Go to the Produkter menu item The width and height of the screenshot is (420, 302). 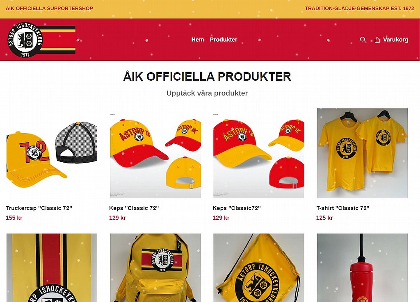(224, 40)
